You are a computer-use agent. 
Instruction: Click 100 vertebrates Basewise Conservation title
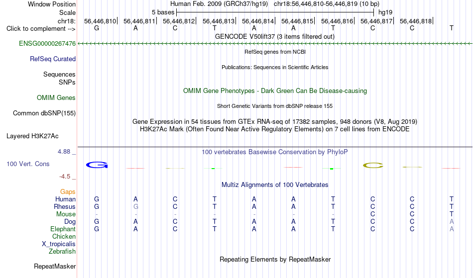click(275, 152)
